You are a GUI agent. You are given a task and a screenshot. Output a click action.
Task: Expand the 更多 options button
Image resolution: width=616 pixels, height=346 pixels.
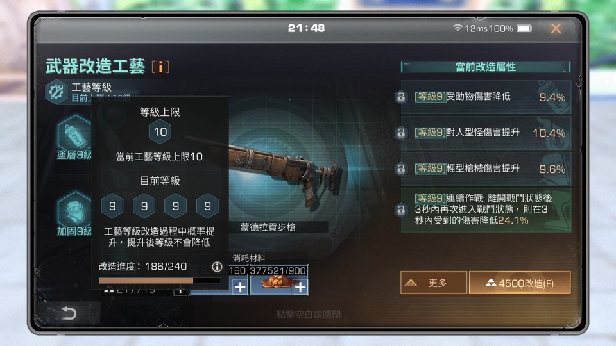pyautogui.click(x=434, y=283)
